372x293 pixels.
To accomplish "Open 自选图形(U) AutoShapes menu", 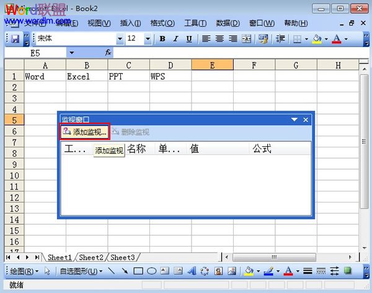I will pos(81,271).
